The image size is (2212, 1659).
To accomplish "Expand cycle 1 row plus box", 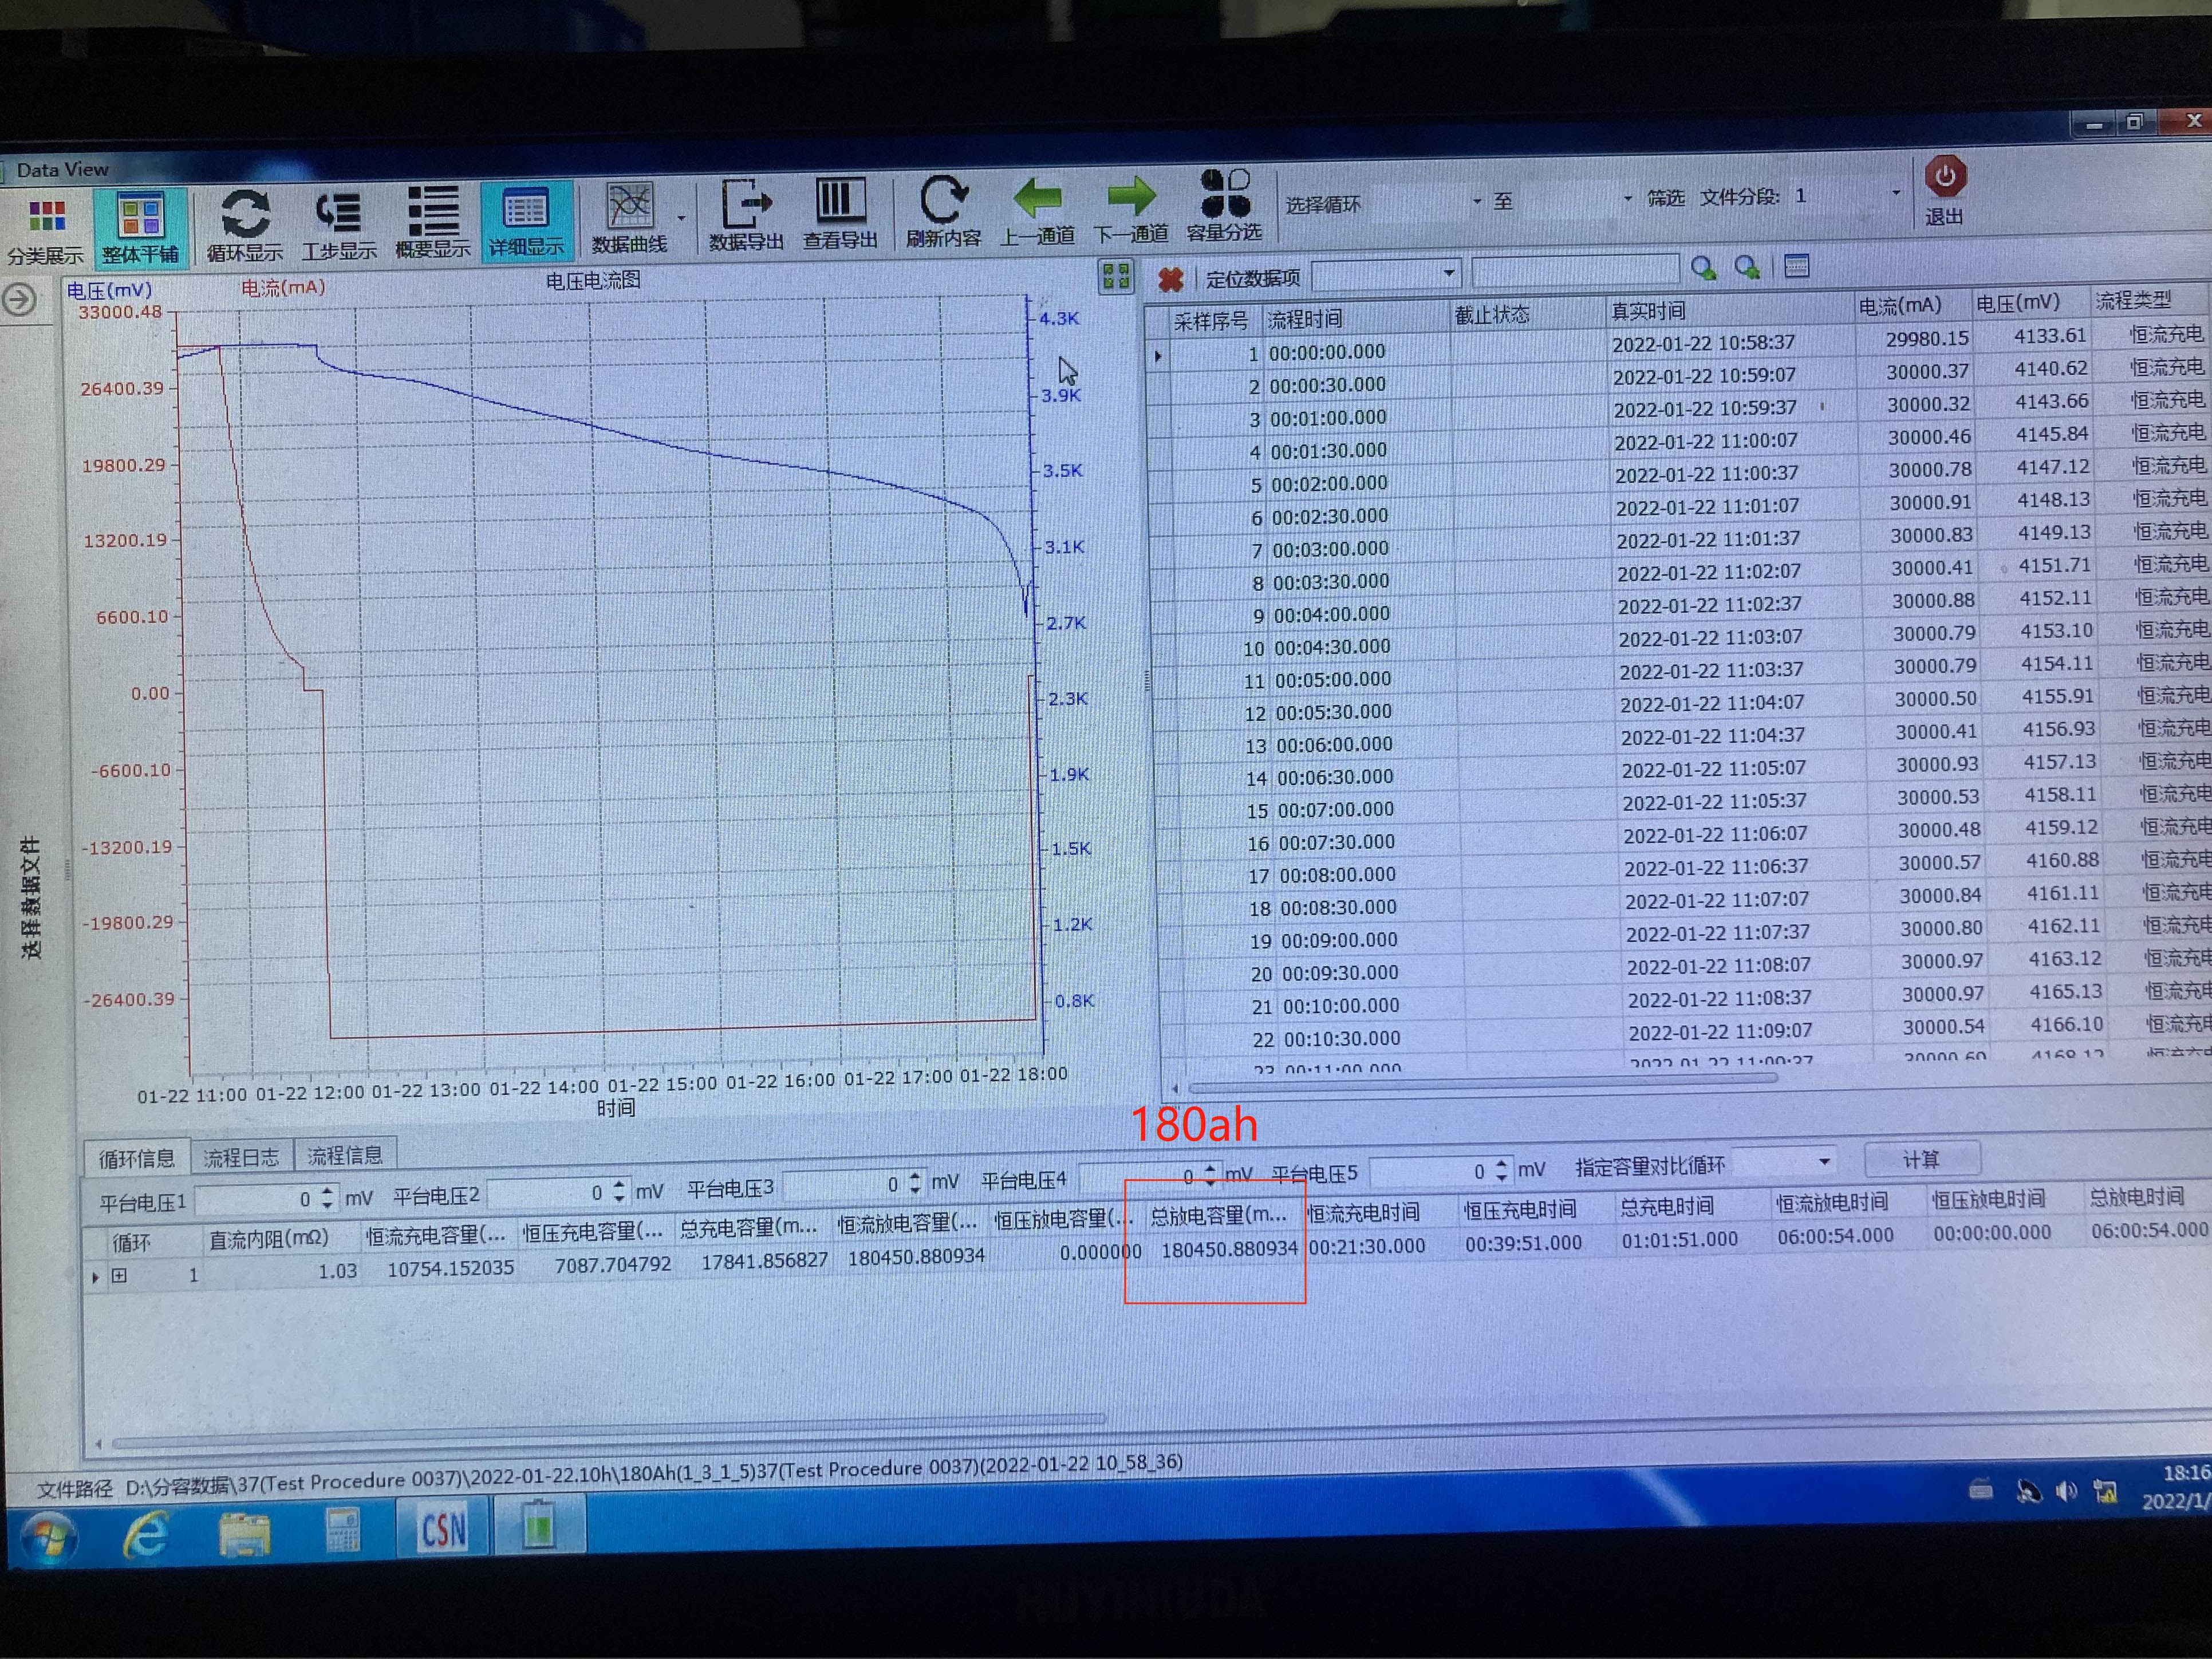I will pyautogui.click(x=119, y=1275).
